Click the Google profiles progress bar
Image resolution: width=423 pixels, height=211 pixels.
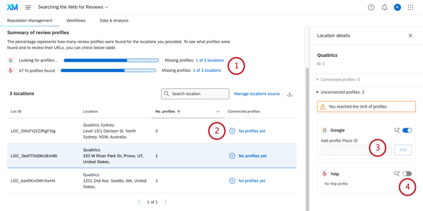coord(109,60)
